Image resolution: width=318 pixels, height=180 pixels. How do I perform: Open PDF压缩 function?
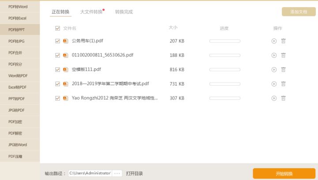click(x=20, y=156)
